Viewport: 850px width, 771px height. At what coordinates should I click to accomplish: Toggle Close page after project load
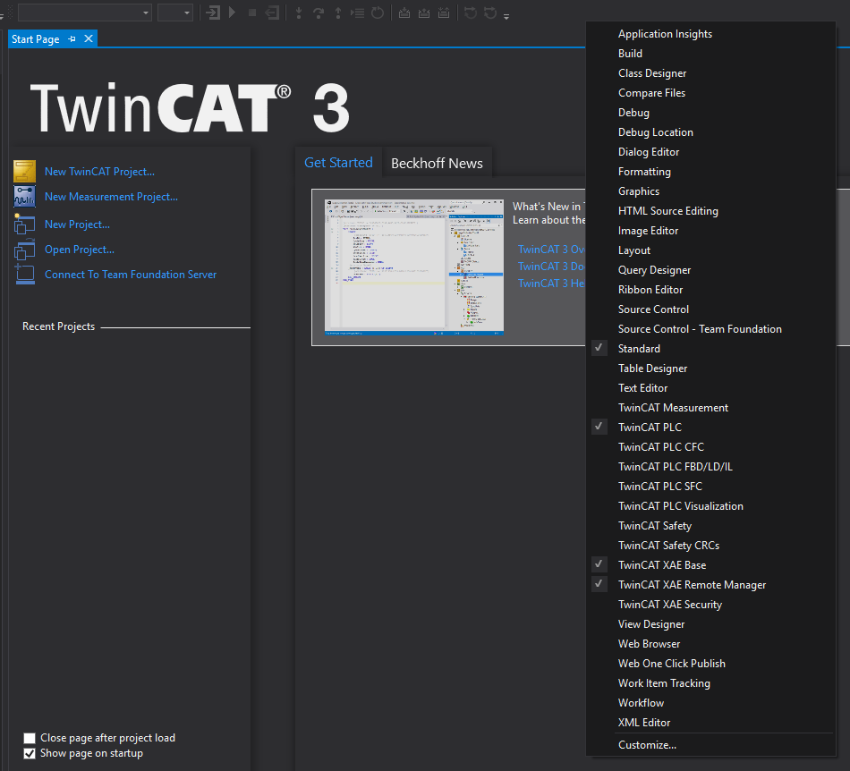point(30,738)
